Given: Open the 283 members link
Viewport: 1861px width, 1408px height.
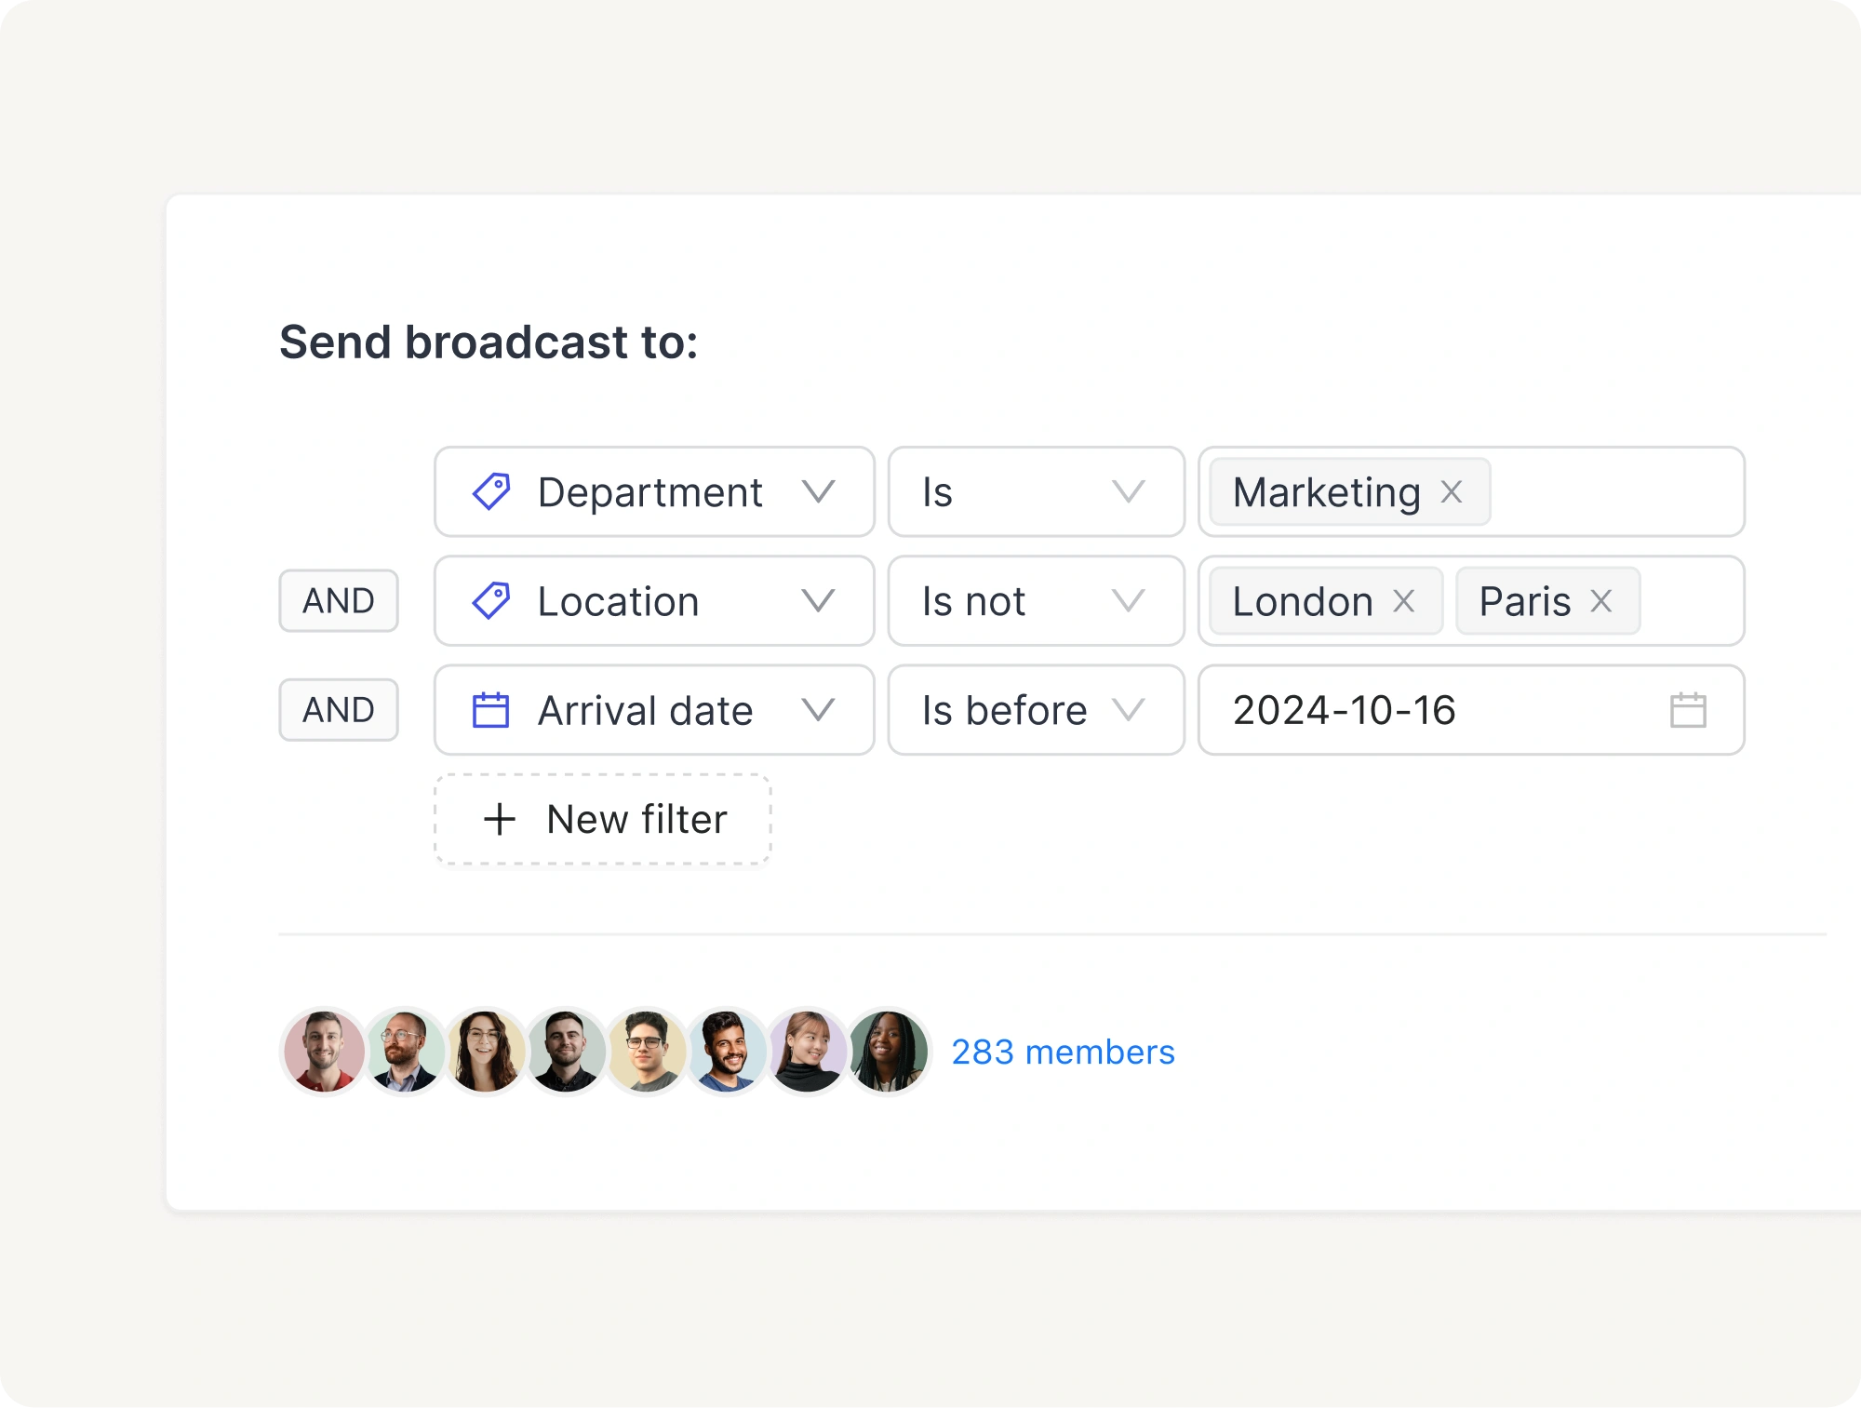Looking at the screenshot, I should coord(1063,1053).
